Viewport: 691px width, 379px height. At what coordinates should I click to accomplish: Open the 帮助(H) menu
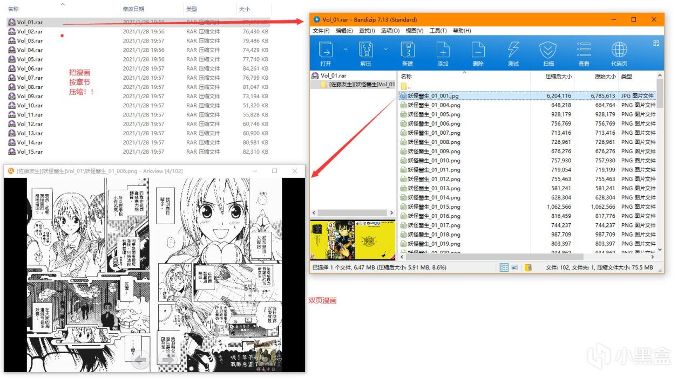pyautogui.click(x=462, y=31)
